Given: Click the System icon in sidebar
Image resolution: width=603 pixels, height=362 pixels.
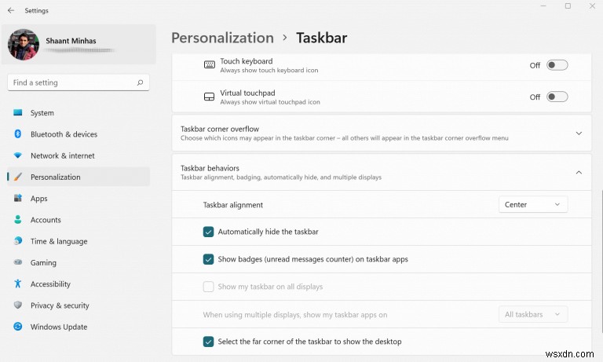Looking at the screenshot, I should coord(18,113).
